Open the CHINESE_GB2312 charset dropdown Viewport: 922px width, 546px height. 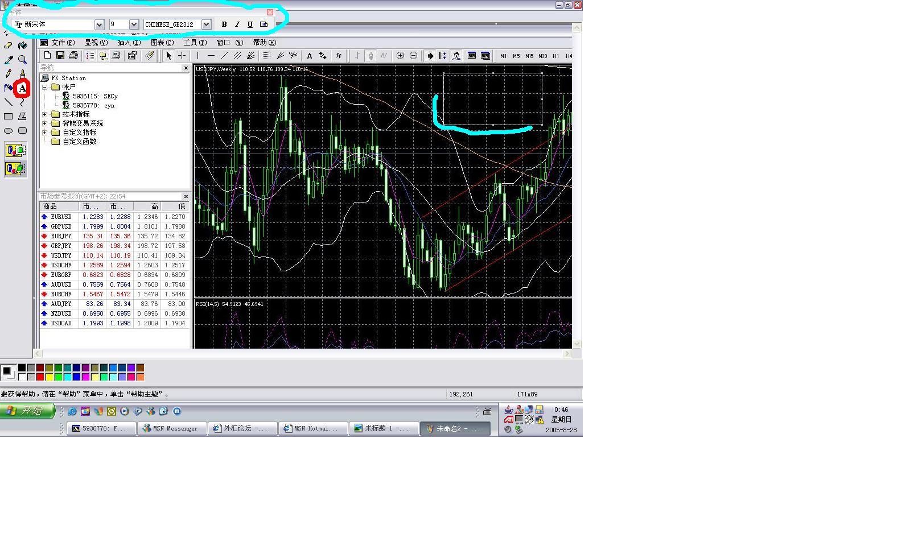click(x=207, y=24)
